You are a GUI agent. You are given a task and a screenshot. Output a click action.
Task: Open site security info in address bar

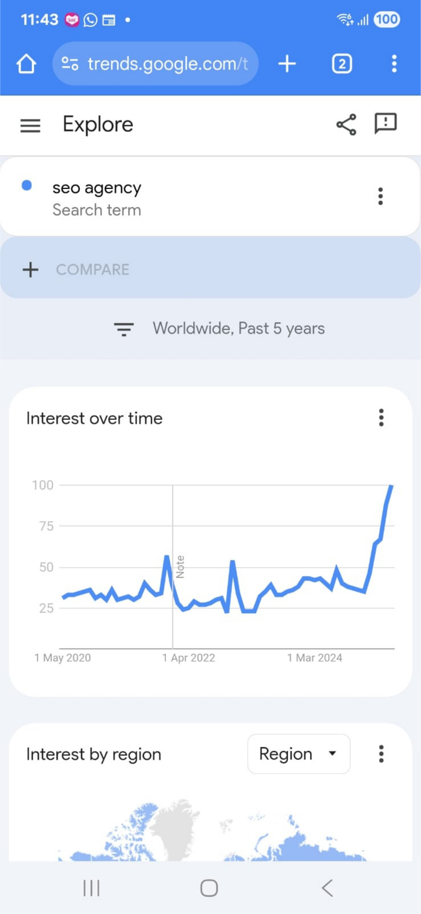tap(69, 64)
